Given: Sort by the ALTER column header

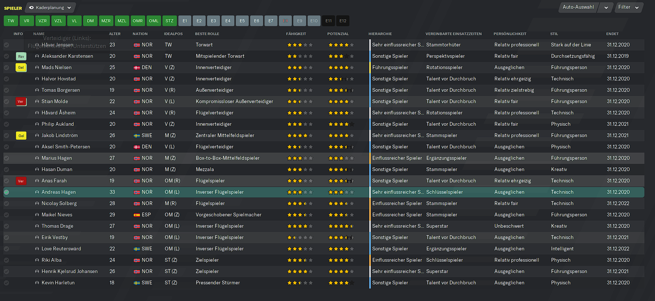Looking at the screenshot, I should tap(115, 34).
